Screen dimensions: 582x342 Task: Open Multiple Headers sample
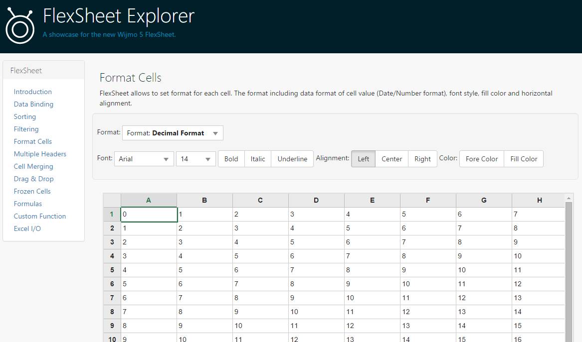pyautogui.click(x=40, y=154)
